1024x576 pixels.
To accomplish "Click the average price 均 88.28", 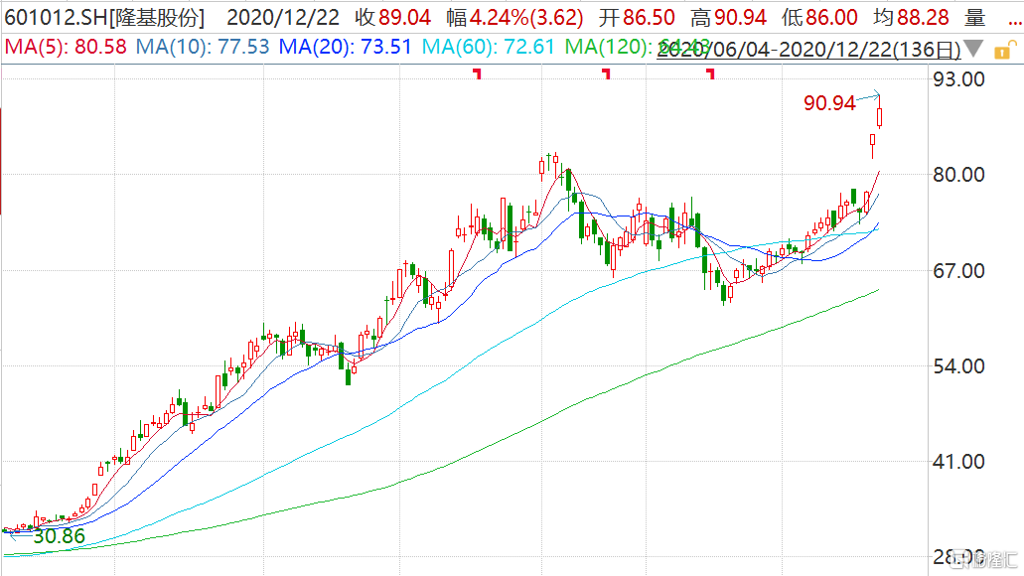I will (911, 18).
